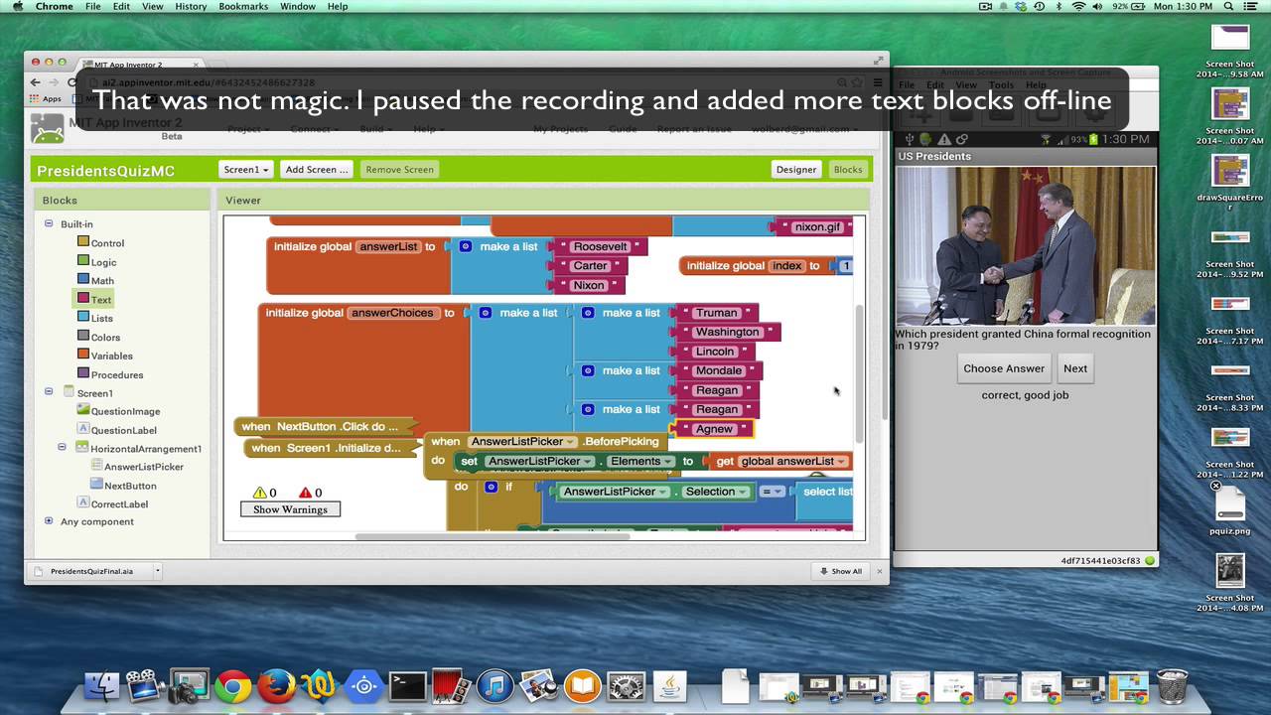Screen dimensions: 1271x715
Task: Open mutator on make a list holding Truman
Action: pos(588,313)
